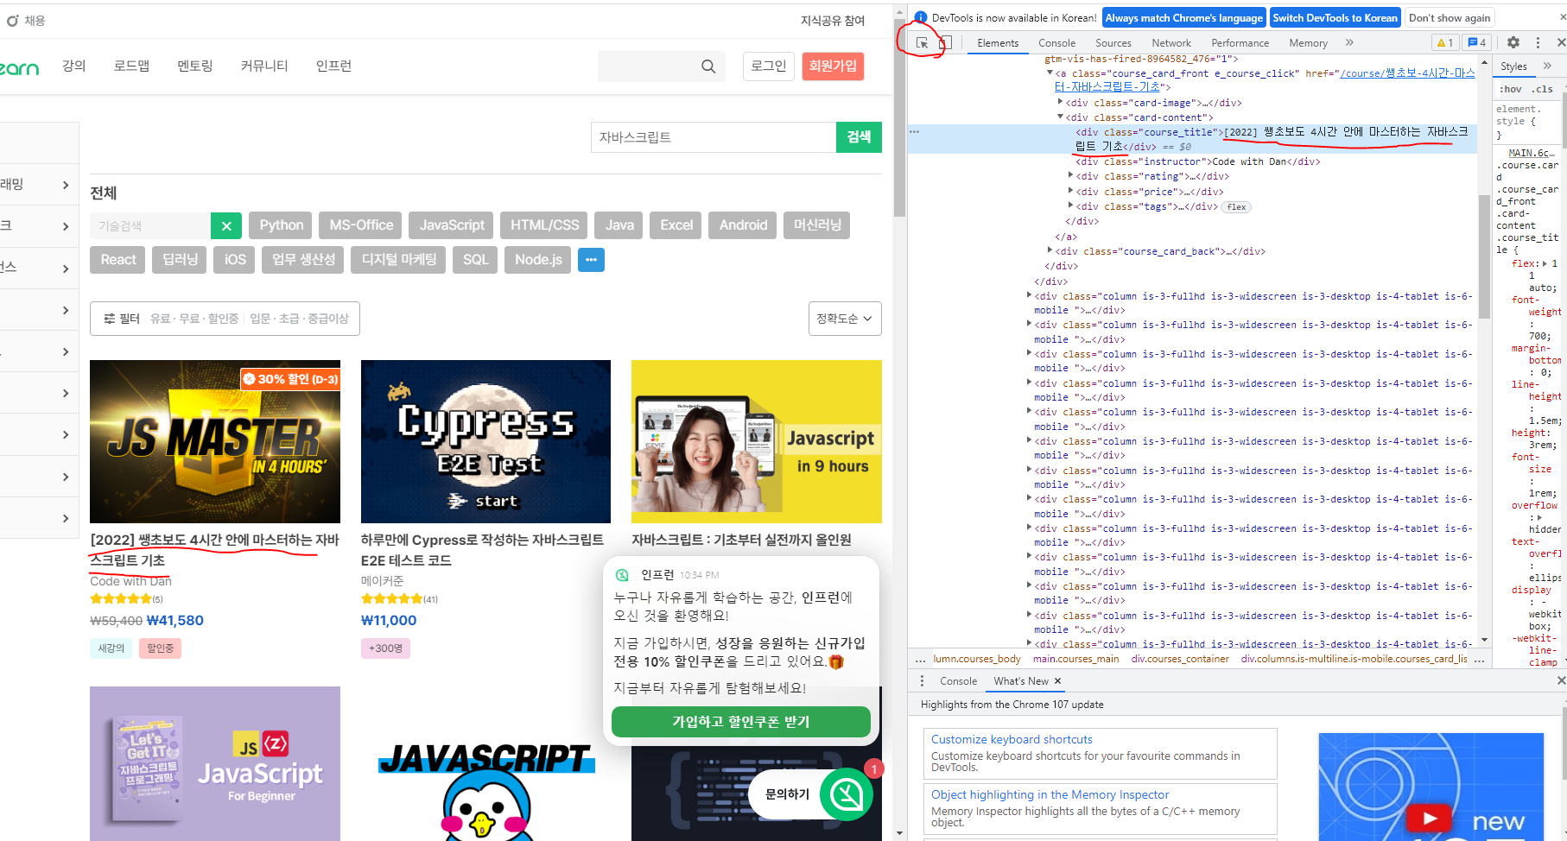Open the DevTools three-dot customize menu
Screen dimensions: 1567x841
click(x=1538, y=42)
